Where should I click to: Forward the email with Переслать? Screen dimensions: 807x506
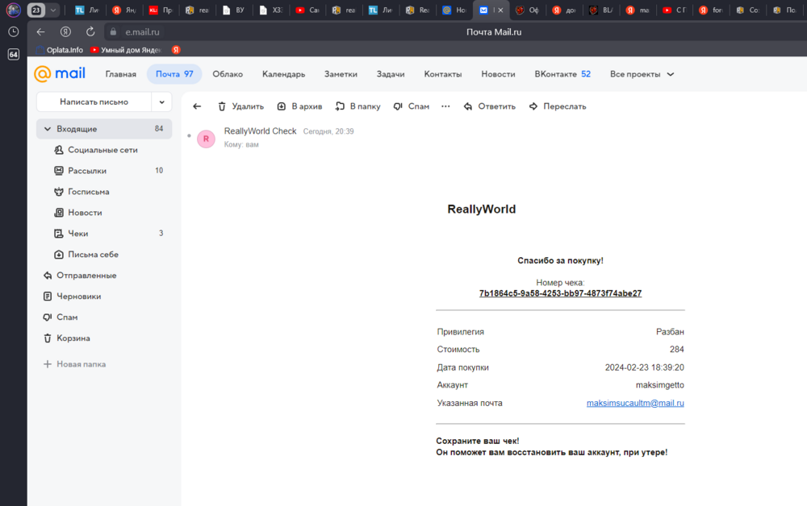click(x=558, y=106)
